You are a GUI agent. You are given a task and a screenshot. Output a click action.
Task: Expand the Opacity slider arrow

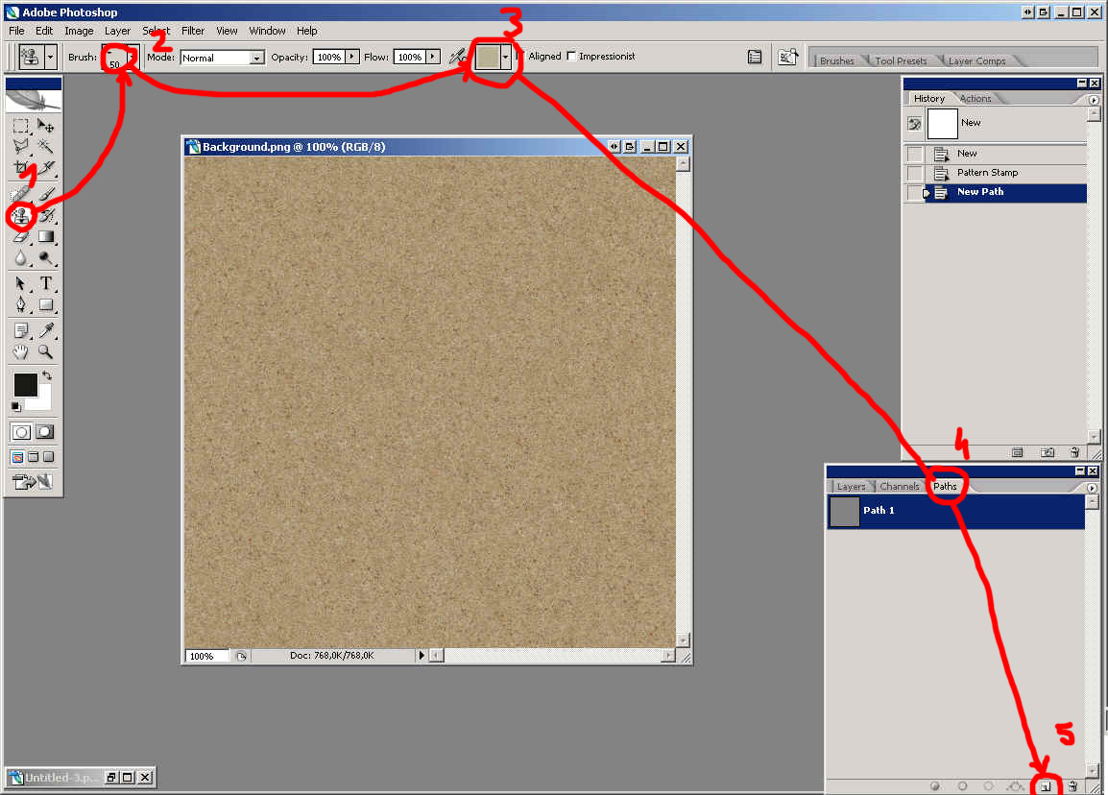352,57
